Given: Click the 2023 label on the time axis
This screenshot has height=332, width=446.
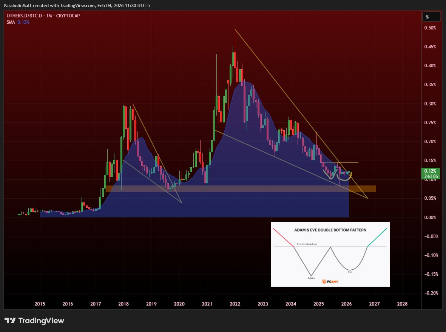Looking at the screenshot, I should click(263, 304).
